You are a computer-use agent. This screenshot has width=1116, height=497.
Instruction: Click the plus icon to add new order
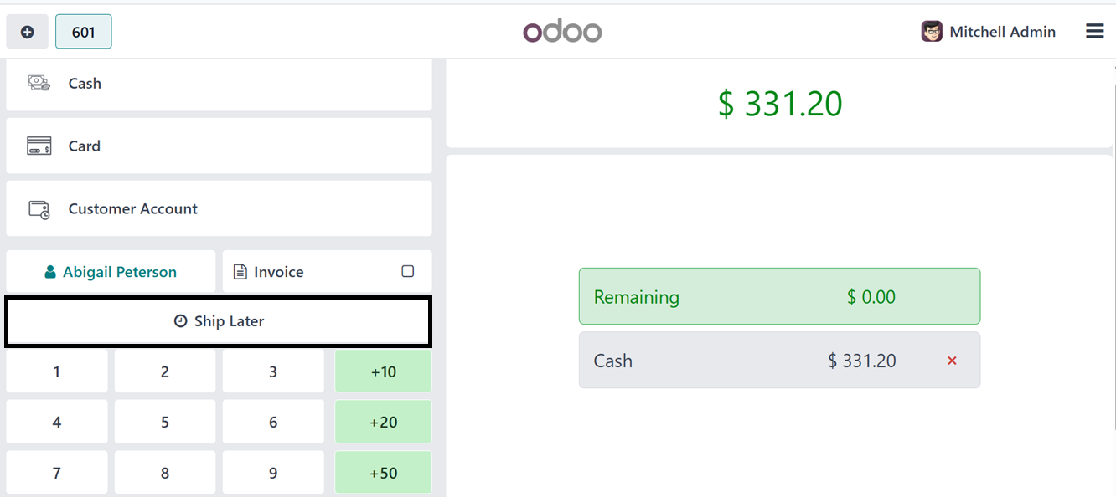[27, 33]
